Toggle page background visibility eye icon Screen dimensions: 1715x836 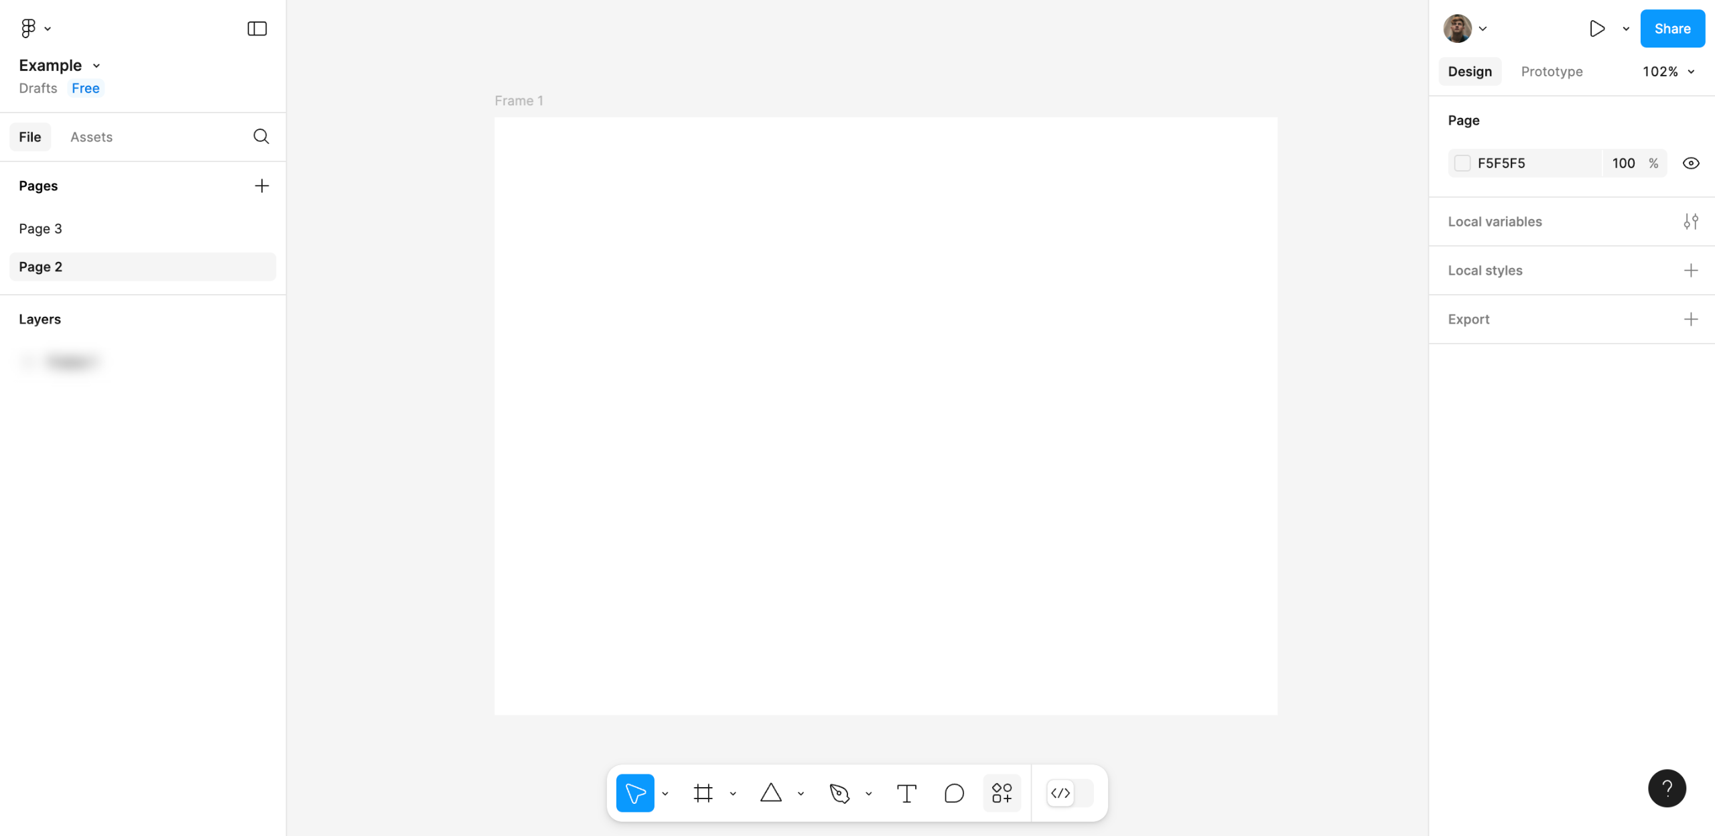(x=1690, y=163)
